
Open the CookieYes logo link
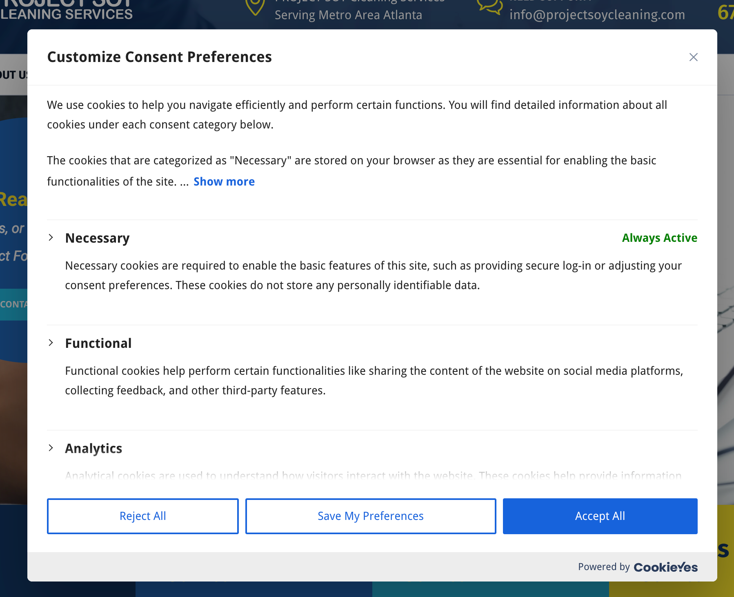coord(665,567)
